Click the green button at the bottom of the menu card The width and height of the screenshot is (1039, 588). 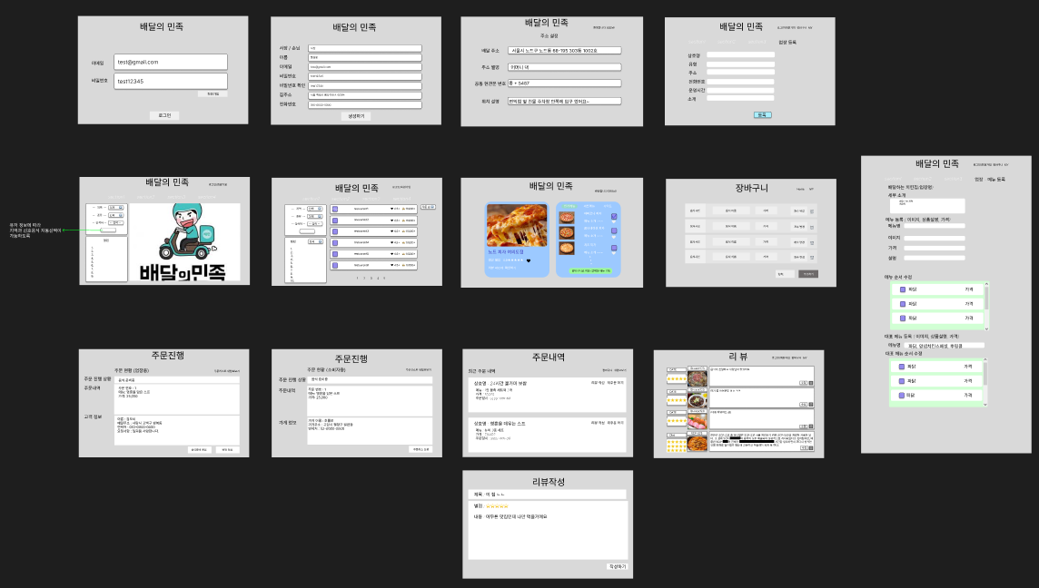point(591,270)
